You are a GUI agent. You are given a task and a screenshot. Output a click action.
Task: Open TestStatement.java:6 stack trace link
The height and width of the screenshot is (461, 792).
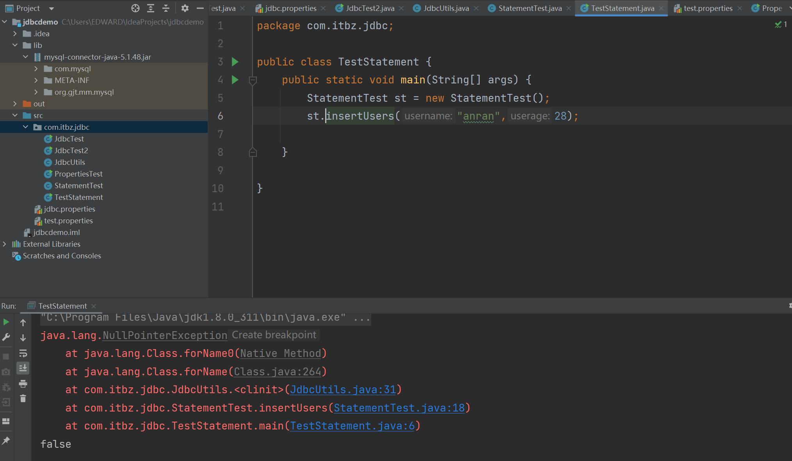pyautogui.click(x=352, y=426)
